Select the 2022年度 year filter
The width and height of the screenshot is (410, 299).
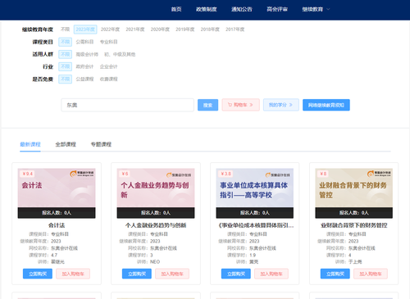click(110, 29)
